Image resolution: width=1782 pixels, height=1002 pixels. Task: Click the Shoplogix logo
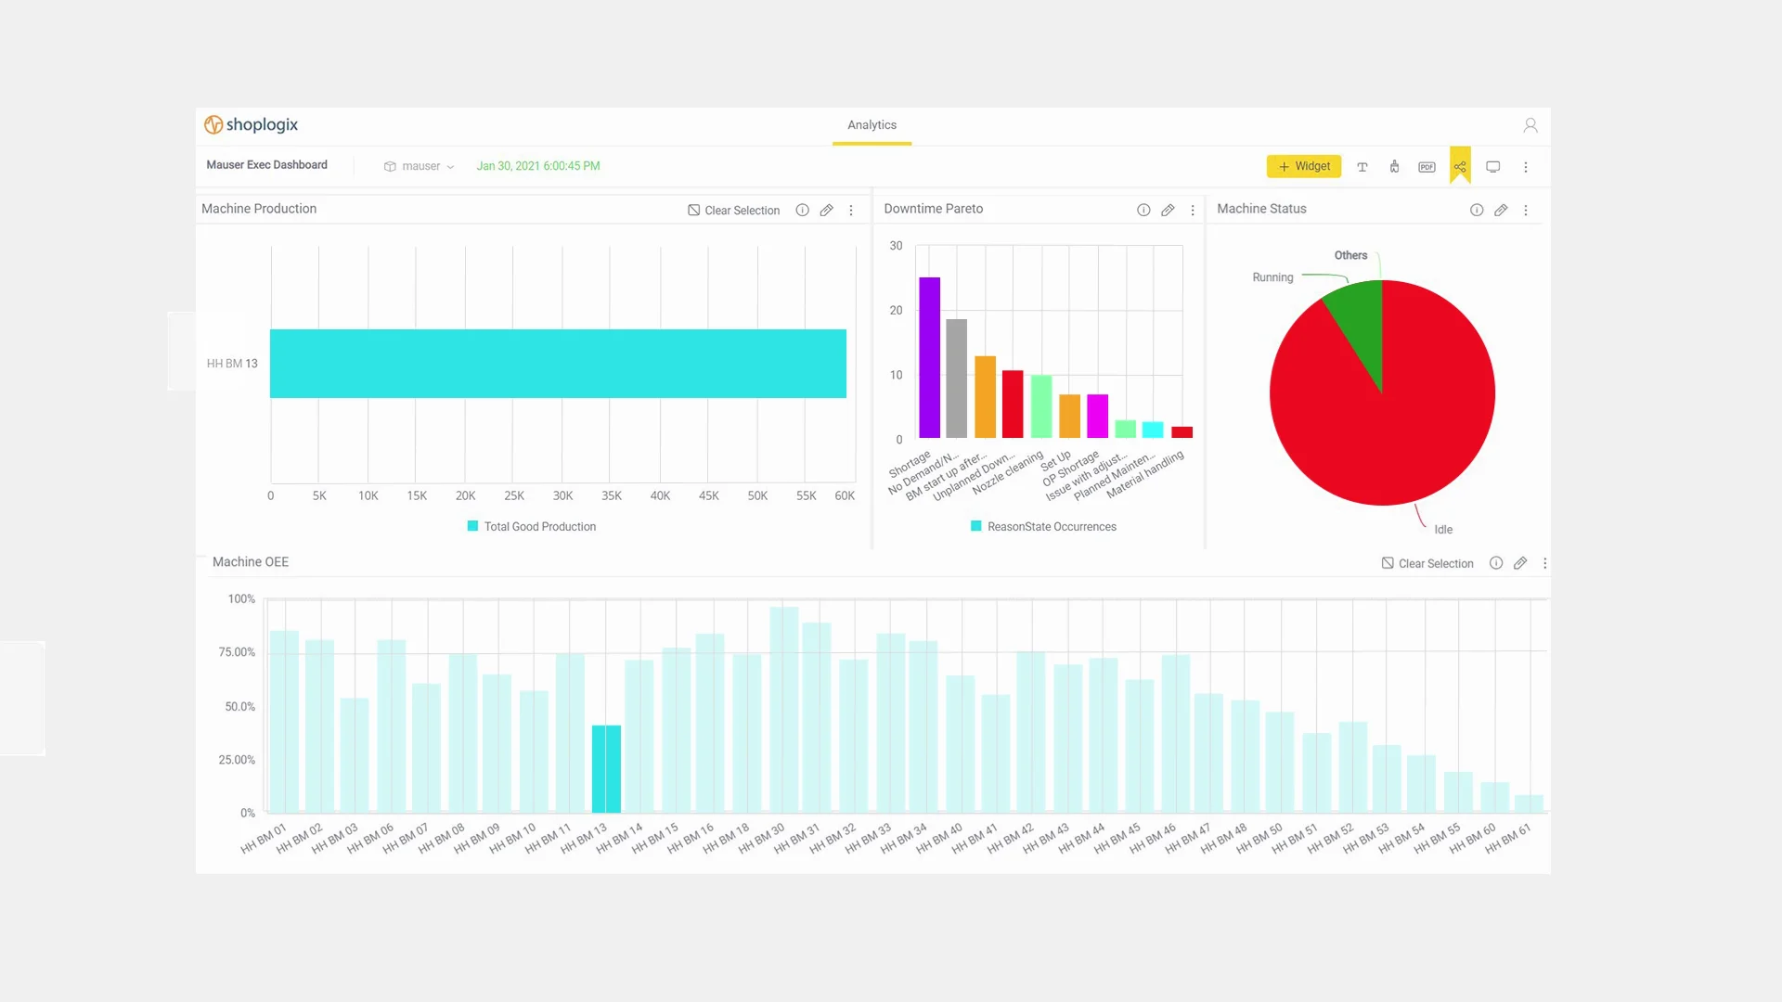point(251,124)
